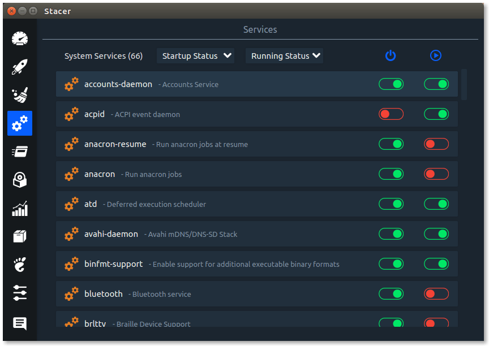The image size is (489, 346).
Task: Disable avahi-daemon startup toggle
Action: pyautogui.click(x=391, y=234)
